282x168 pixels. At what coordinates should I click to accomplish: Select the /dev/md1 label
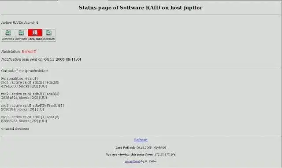(8, 39)
